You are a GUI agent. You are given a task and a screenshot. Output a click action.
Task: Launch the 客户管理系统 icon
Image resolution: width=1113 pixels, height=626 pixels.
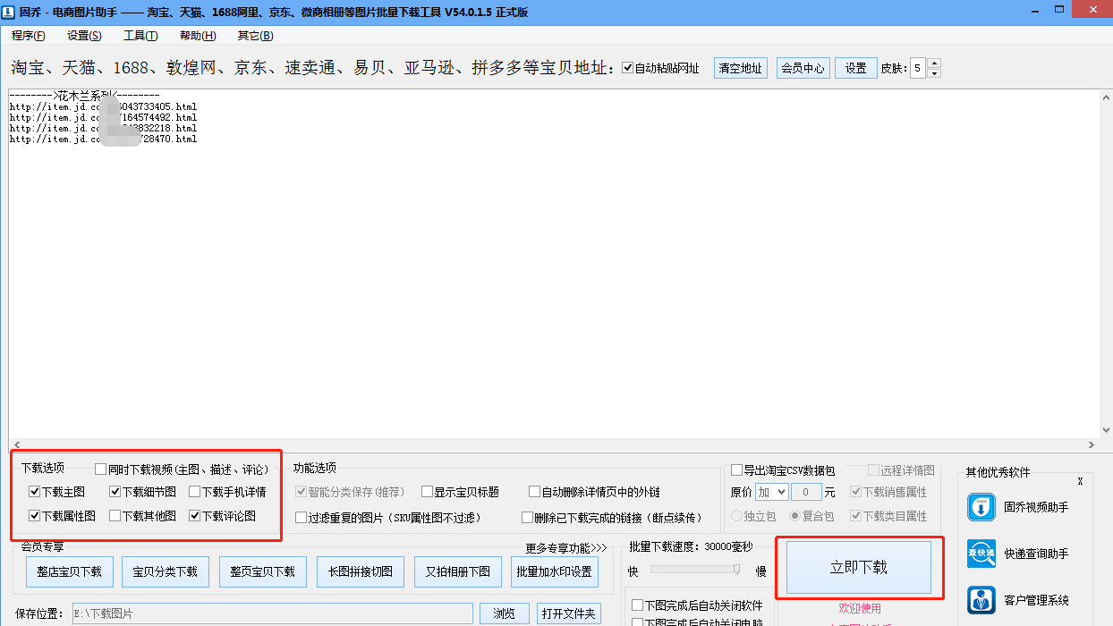pyautogui.click(x=981, y=600)
